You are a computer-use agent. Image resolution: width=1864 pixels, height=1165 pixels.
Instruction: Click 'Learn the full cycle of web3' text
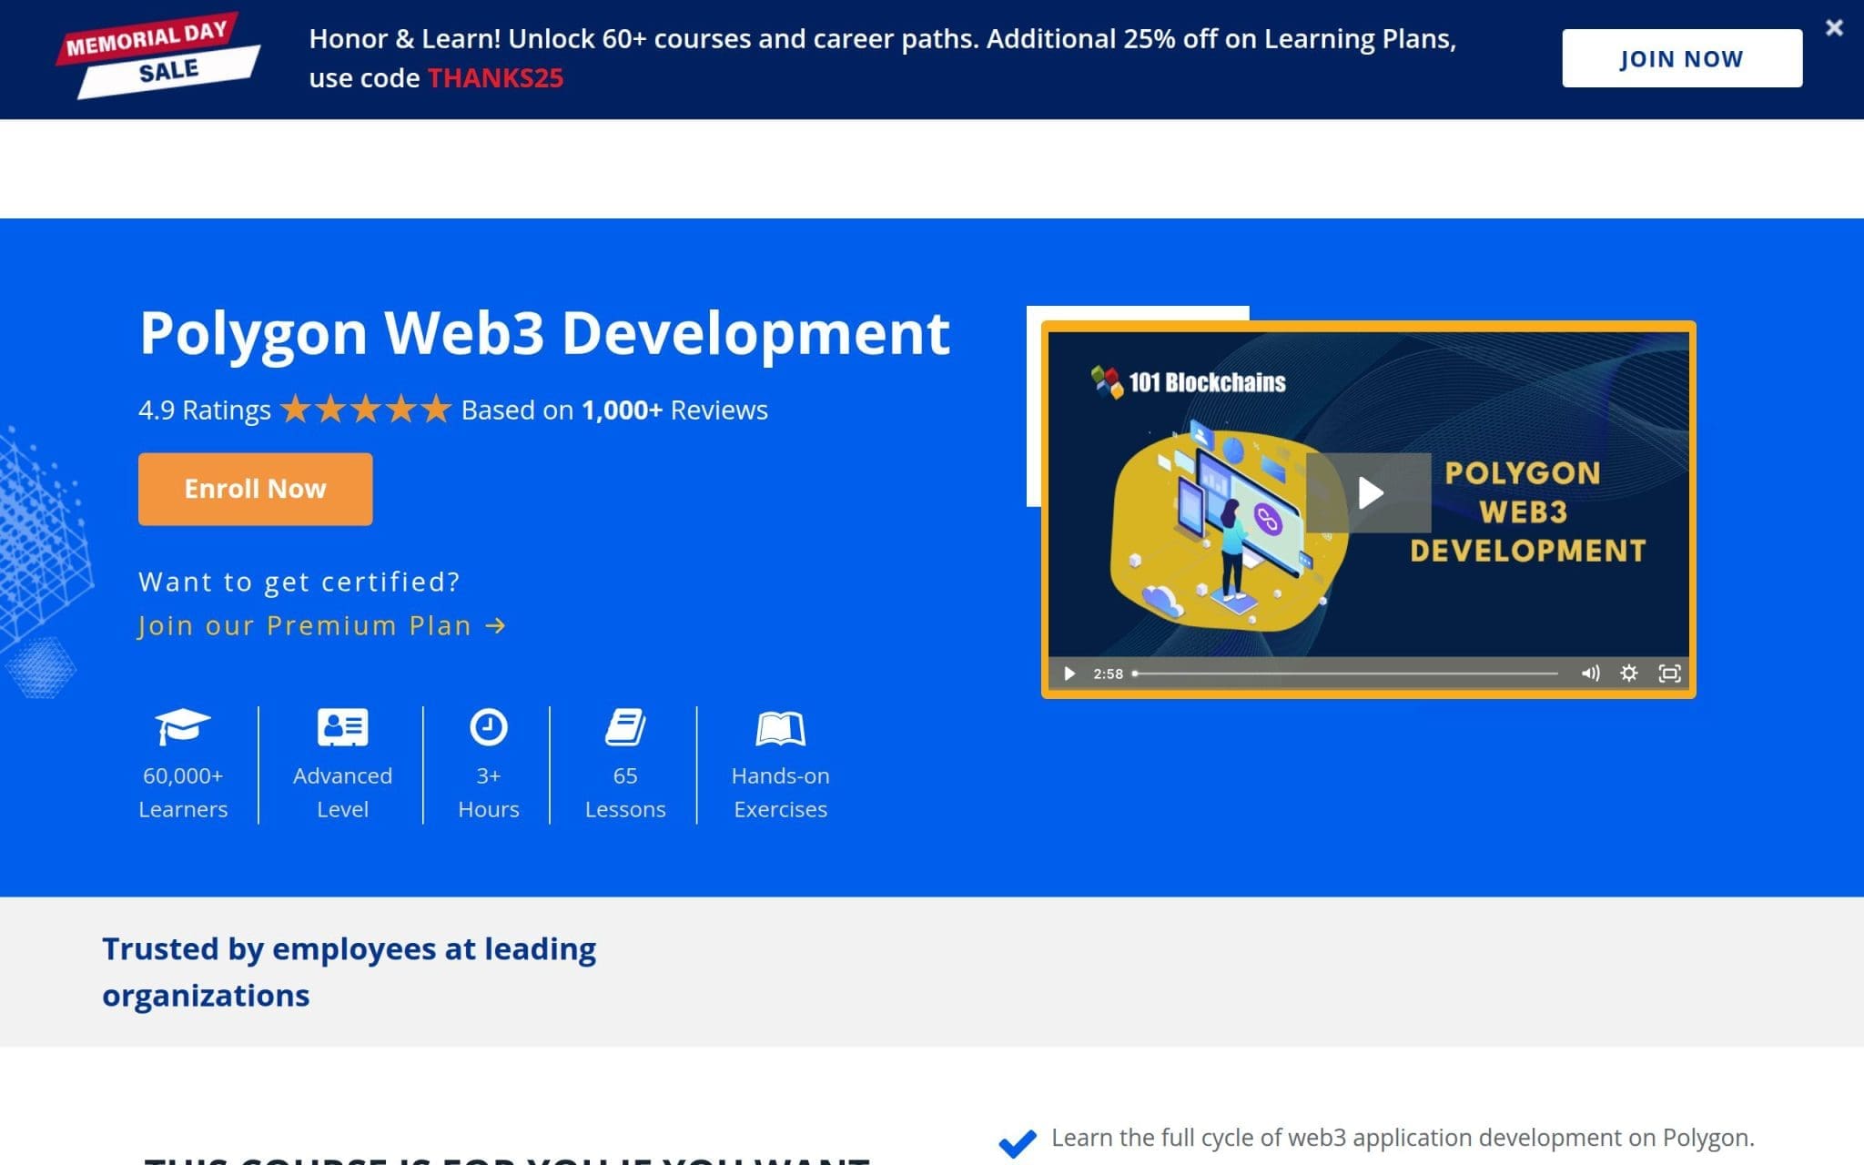click(1403, 1138)
